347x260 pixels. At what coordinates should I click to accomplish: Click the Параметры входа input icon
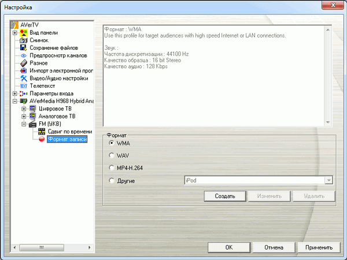click(24, 94)
